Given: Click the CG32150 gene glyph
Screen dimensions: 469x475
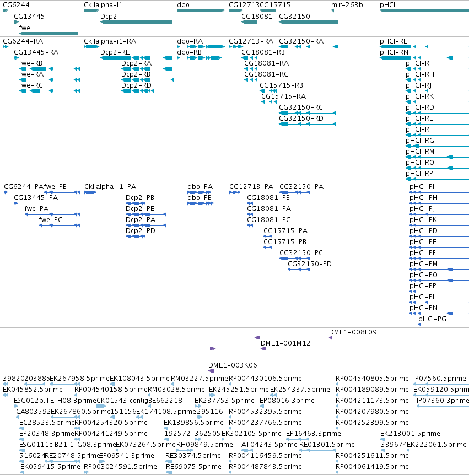Looking at the screenshot, I should pos(308,22).
